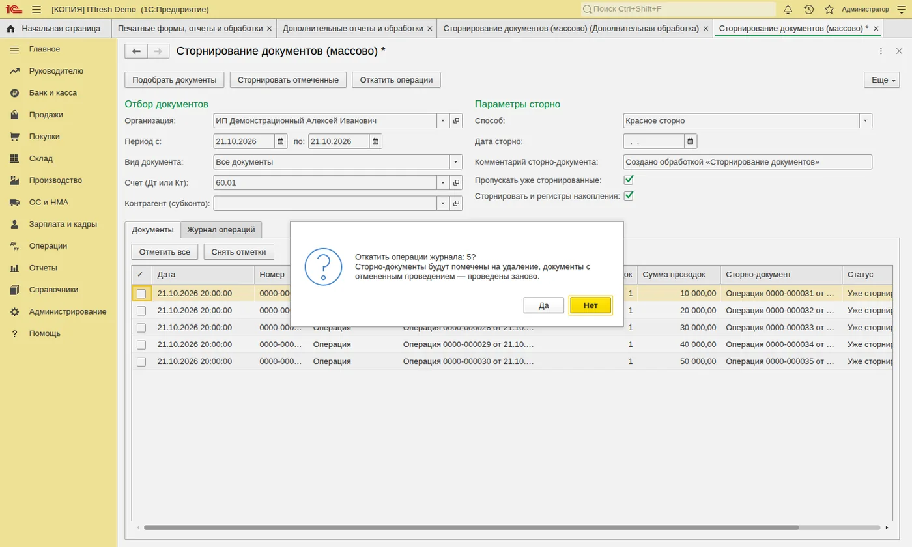Viewport: 912px width, 547px height.
Task: Check the row with sum 50 000,00
Action: [x=141, y=361]
